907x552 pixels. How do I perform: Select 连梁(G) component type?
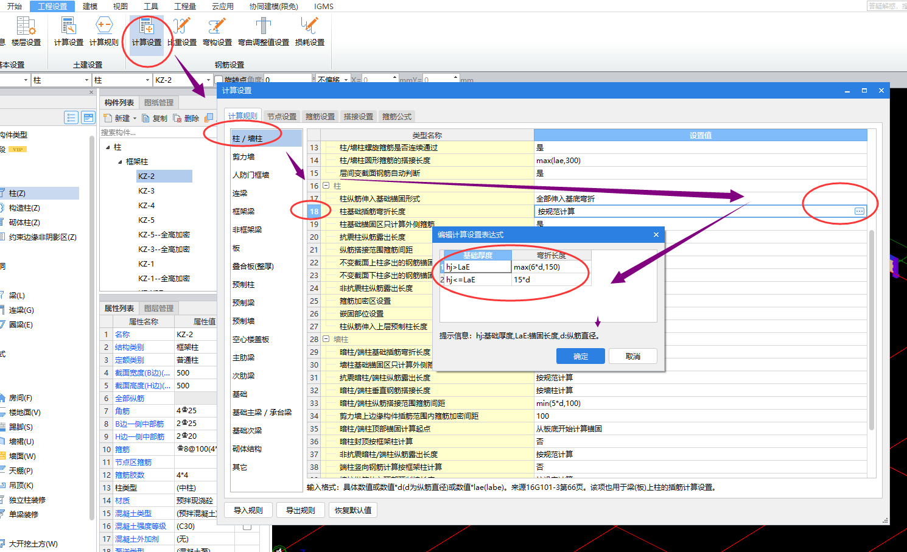pyautogui.click(x=21, y=310)
